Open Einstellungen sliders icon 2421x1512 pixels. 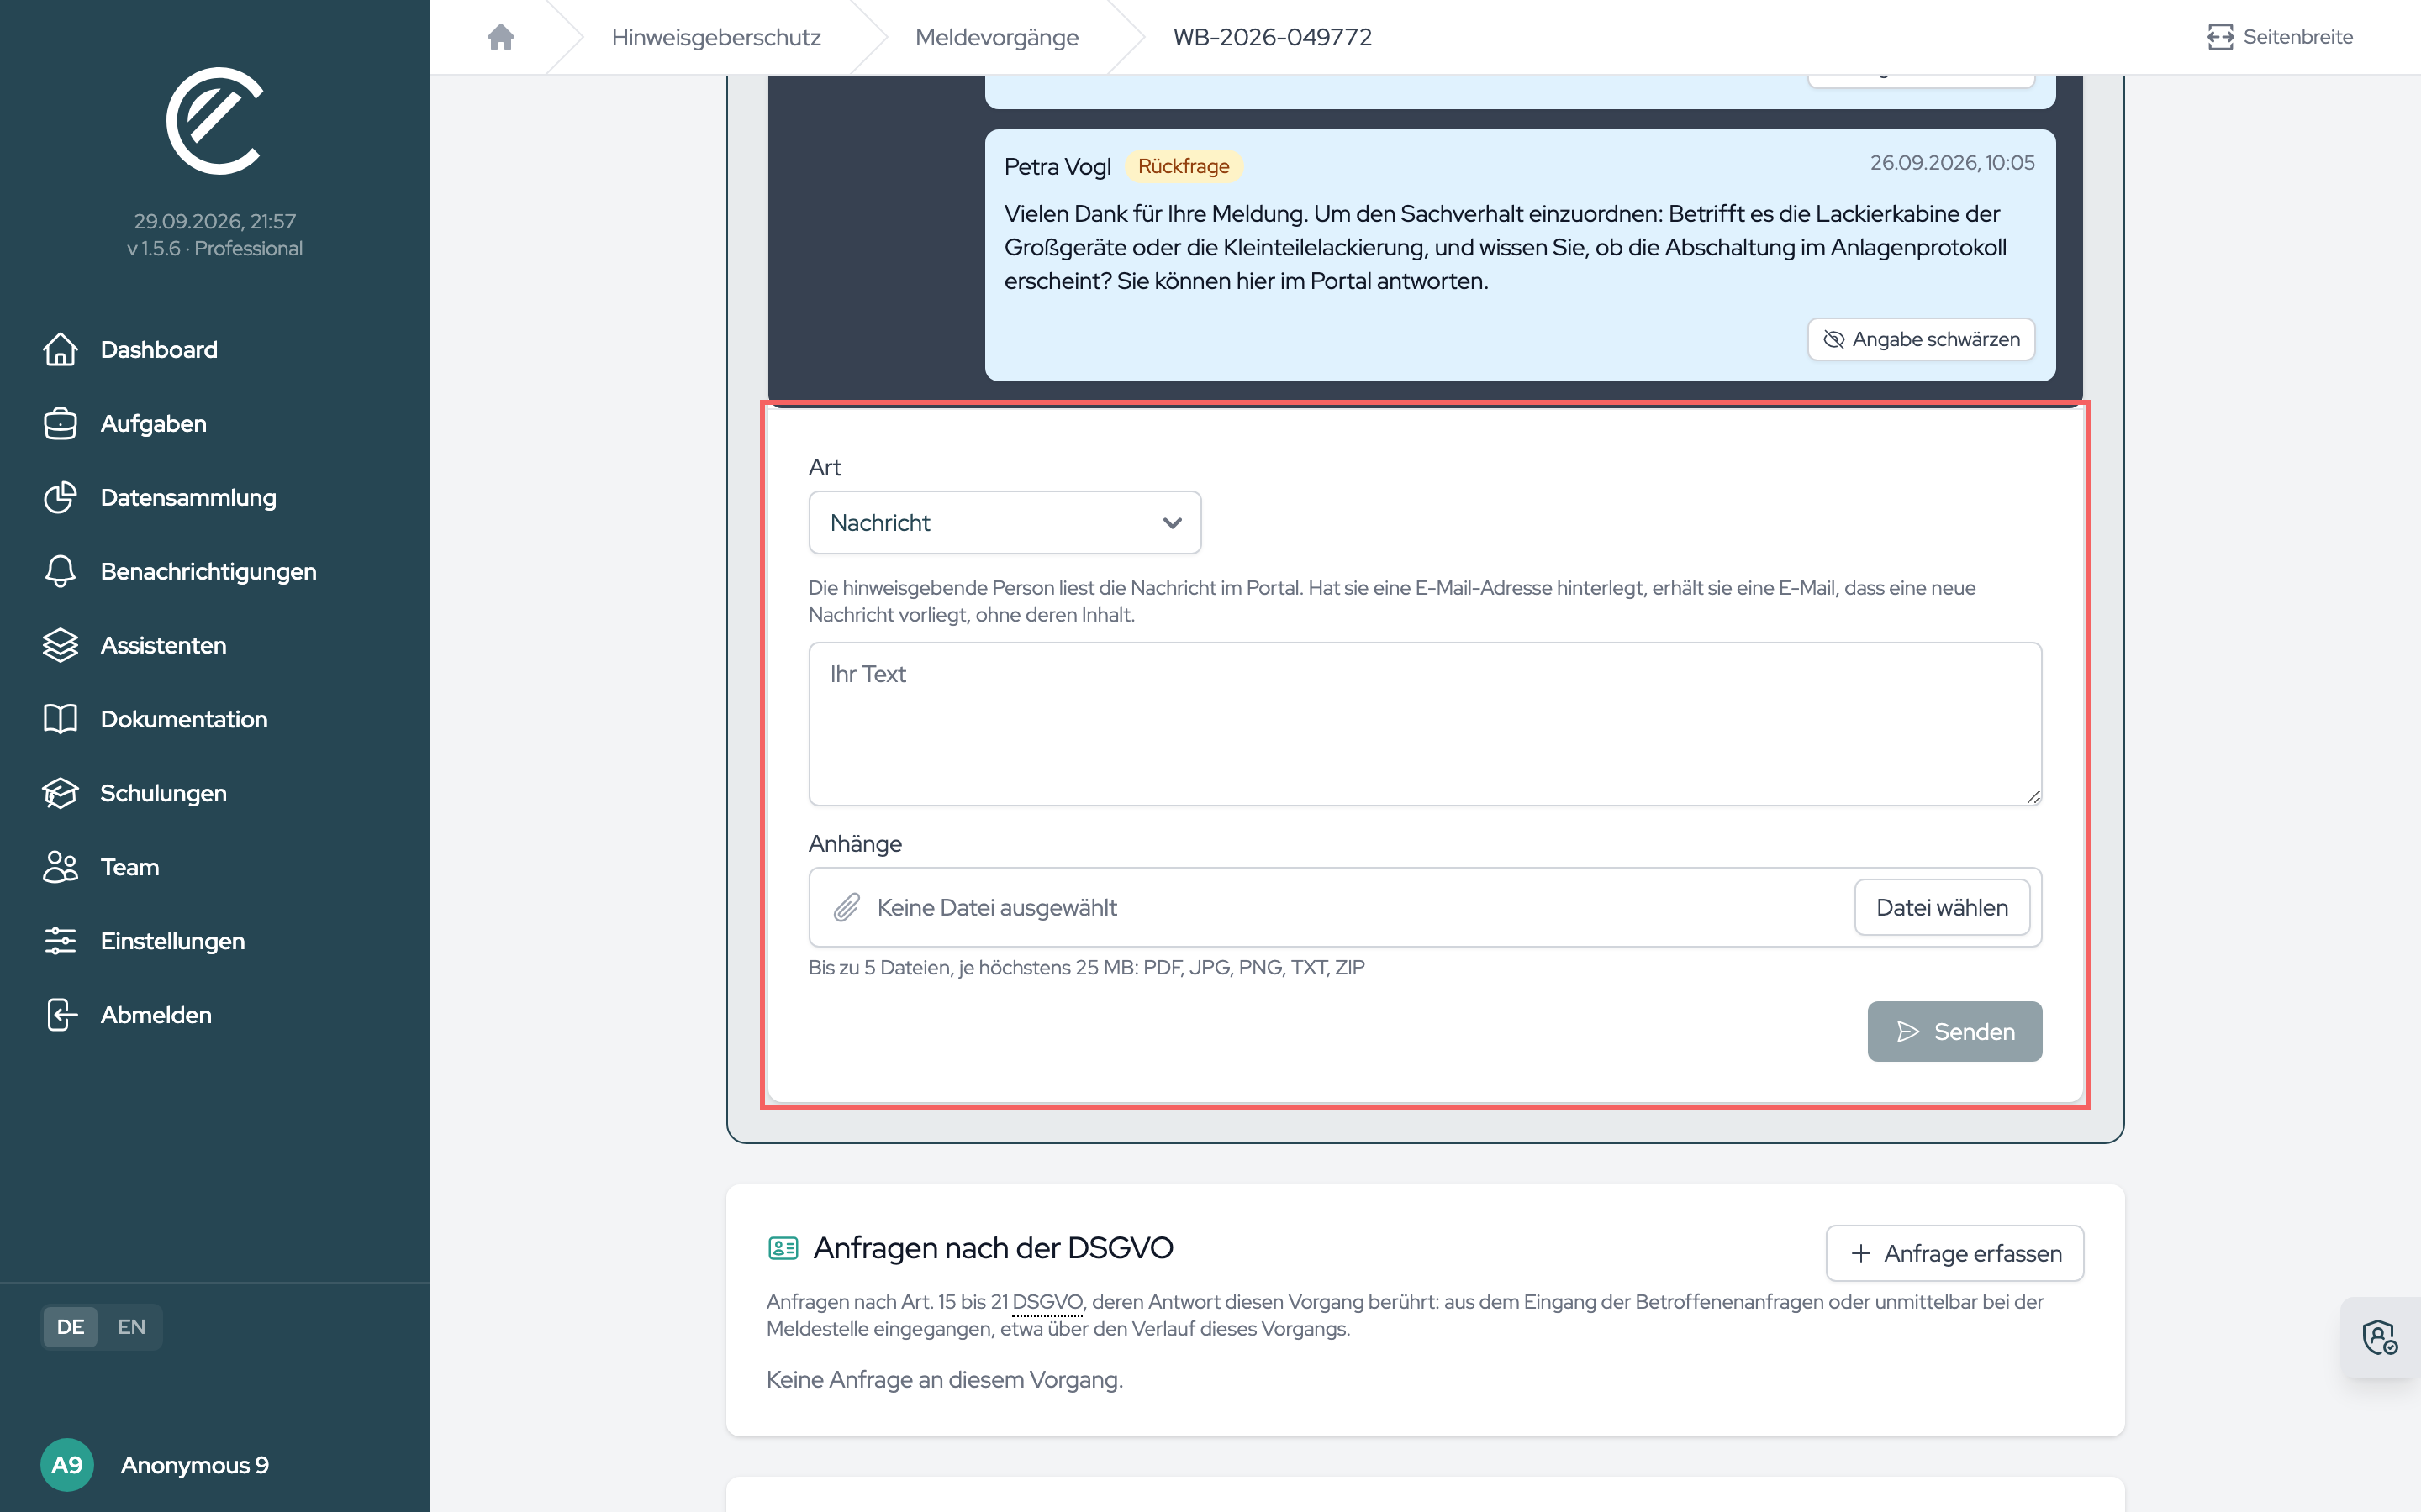pyautogui.click(x=60, y=941)
